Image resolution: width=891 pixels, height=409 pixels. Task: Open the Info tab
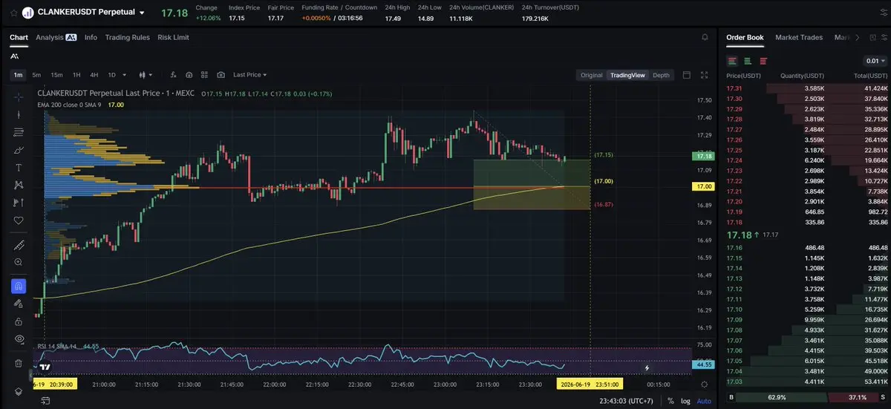91,37
